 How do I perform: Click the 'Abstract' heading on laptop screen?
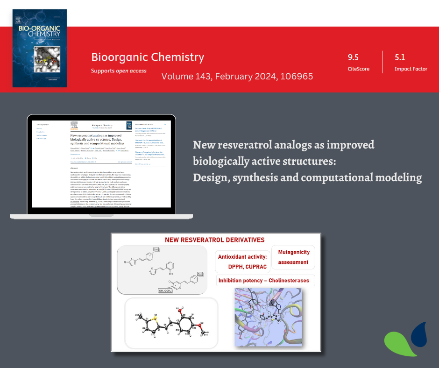(74, 168)
